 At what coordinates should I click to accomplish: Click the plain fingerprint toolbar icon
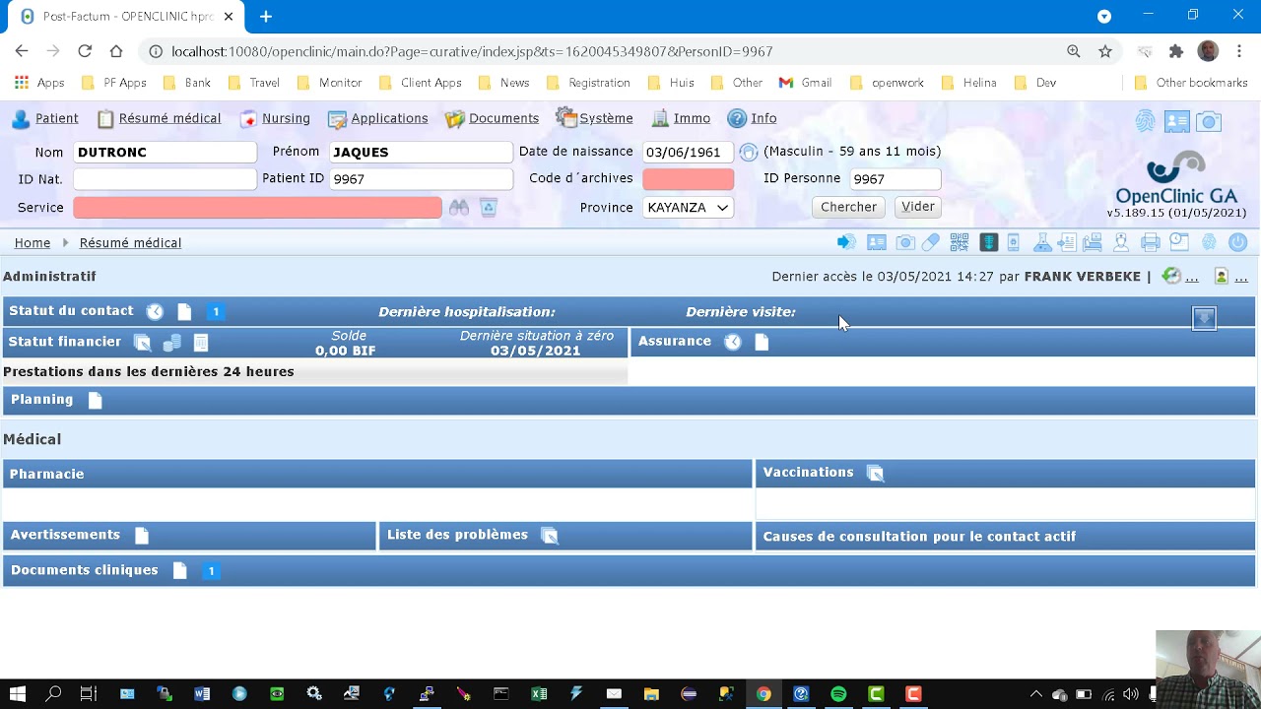[x=1209, y=242]
